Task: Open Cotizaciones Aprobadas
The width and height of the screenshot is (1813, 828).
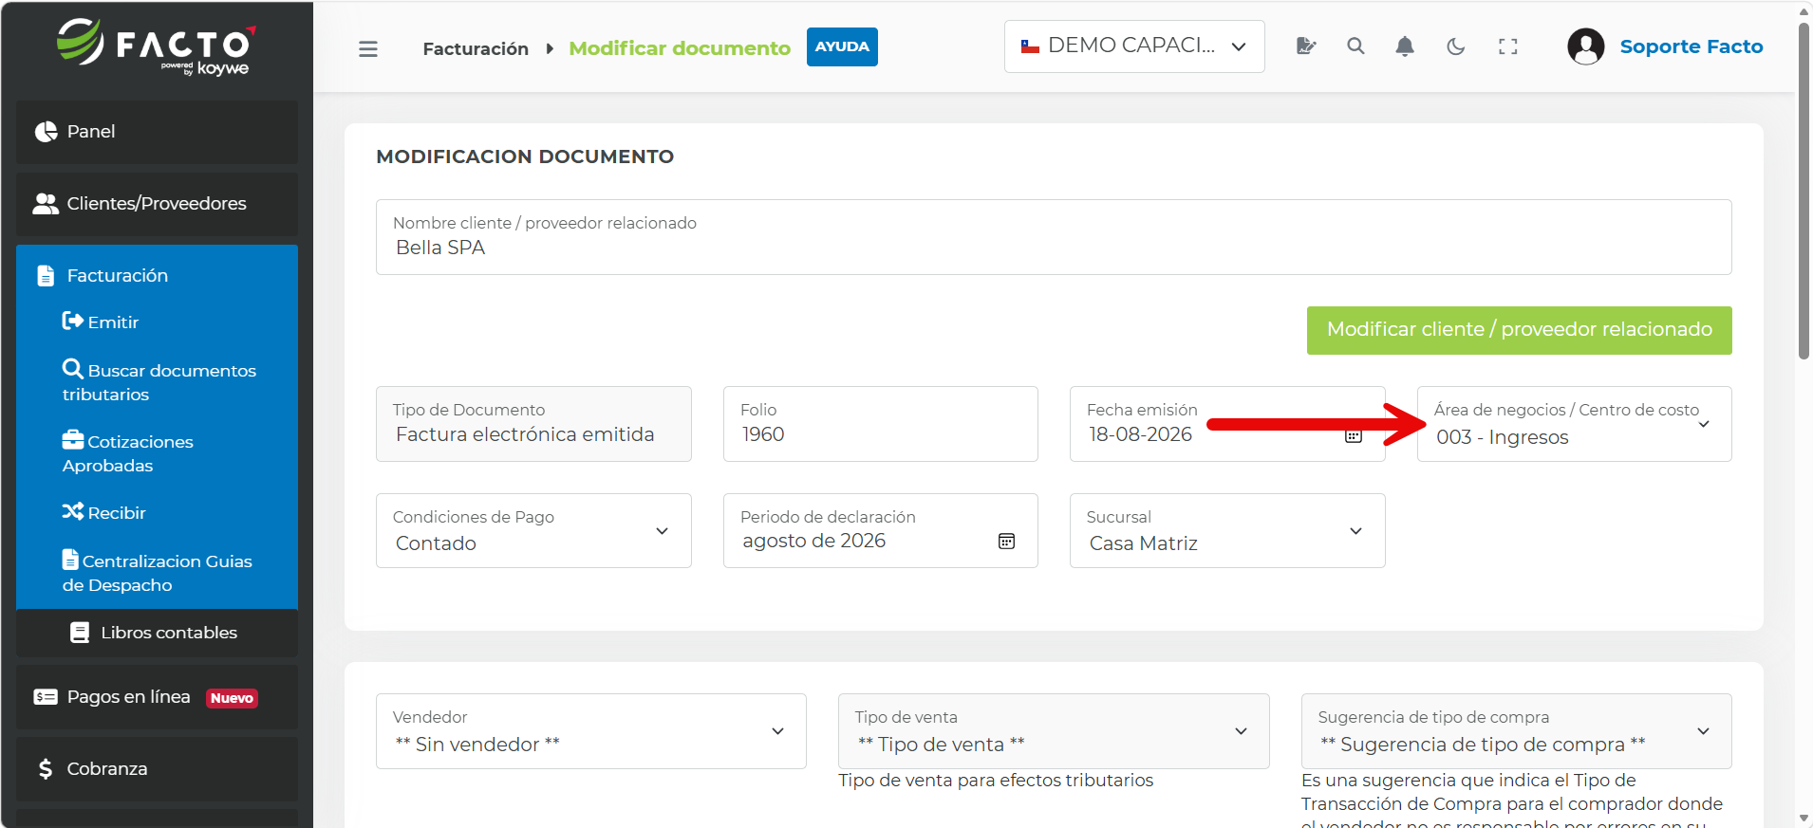Action: (128, 453)
